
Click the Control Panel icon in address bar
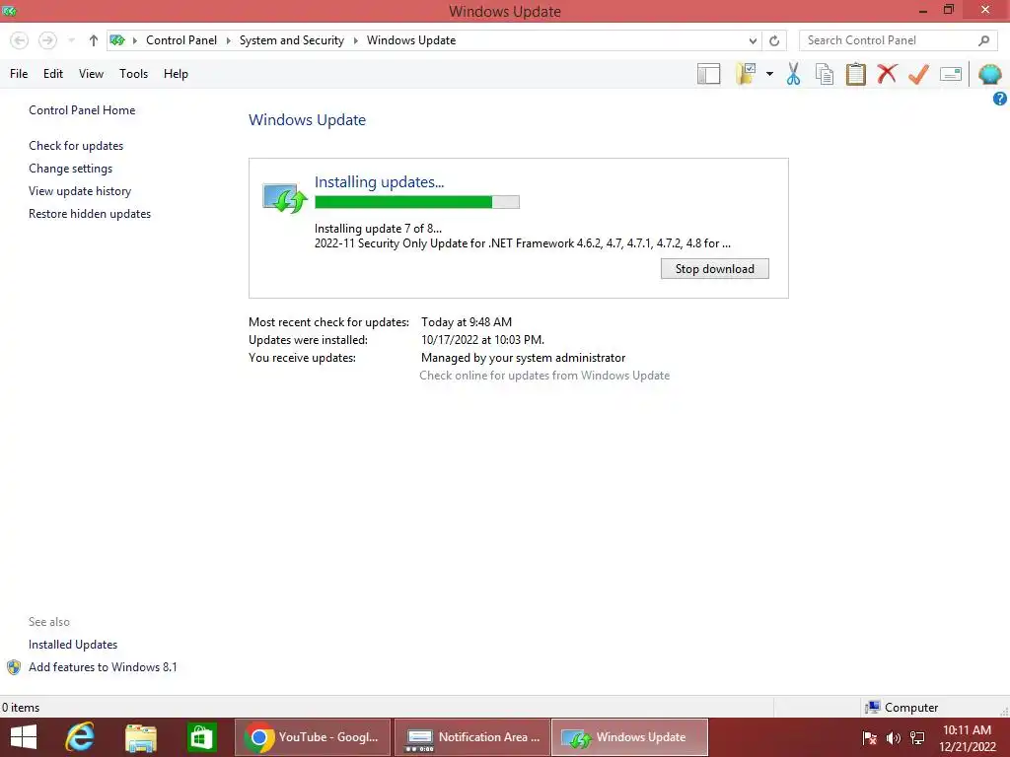117,40
